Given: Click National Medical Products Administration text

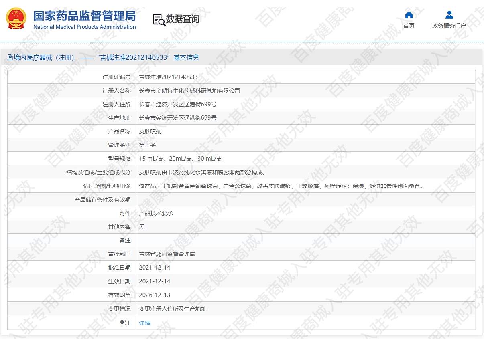Looking at the screenshot, I should pos(84,27).
